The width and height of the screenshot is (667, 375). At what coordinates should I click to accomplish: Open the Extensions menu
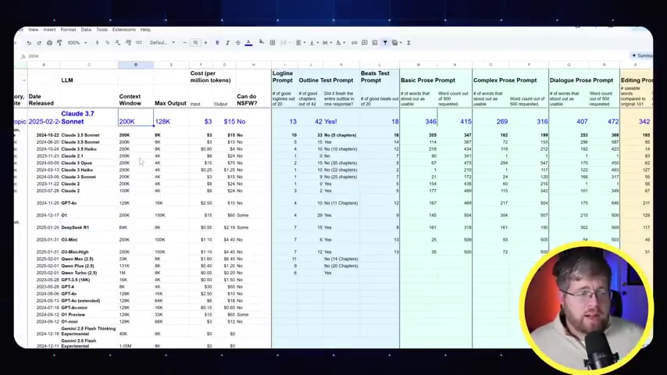(x=123, y=30)
